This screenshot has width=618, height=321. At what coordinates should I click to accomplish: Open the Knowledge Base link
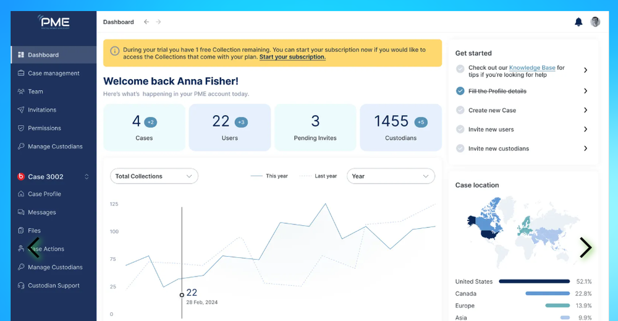tap(532, 68)
